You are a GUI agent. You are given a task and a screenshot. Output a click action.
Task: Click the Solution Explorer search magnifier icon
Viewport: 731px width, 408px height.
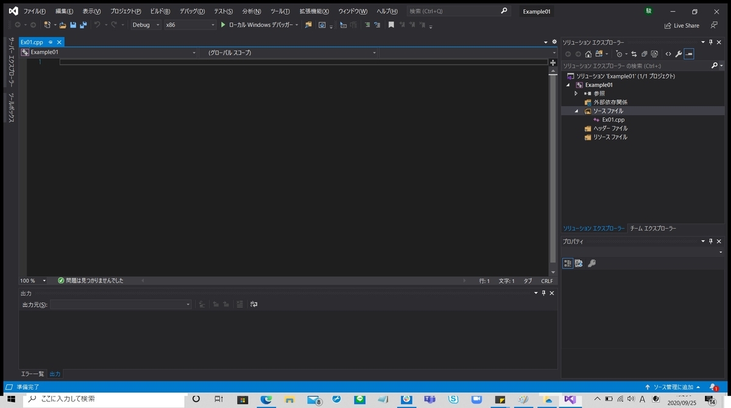tap(715, 65)
